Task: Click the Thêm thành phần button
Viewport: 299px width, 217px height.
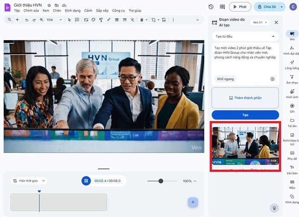Action: tap(245, 98)
